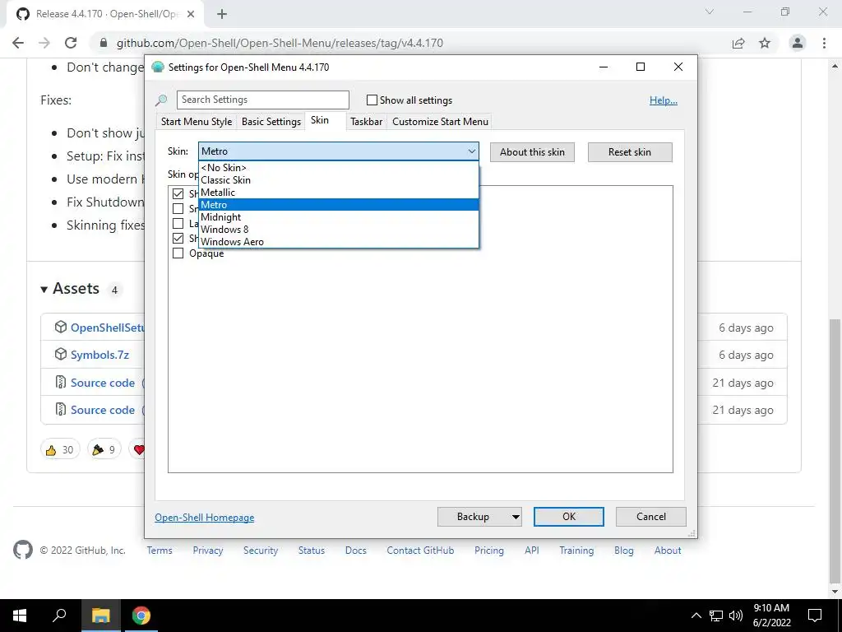The height and width of the screenshot is (632, 842).
Task: Click Cancel in settings dialog
Action: (x=651, y=517)
